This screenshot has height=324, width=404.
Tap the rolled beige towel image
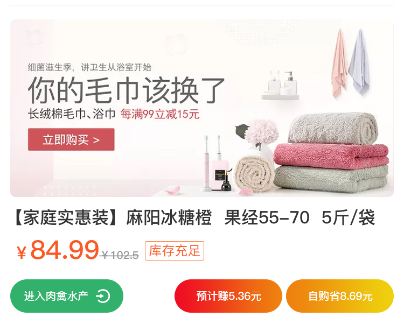(254, 174)
